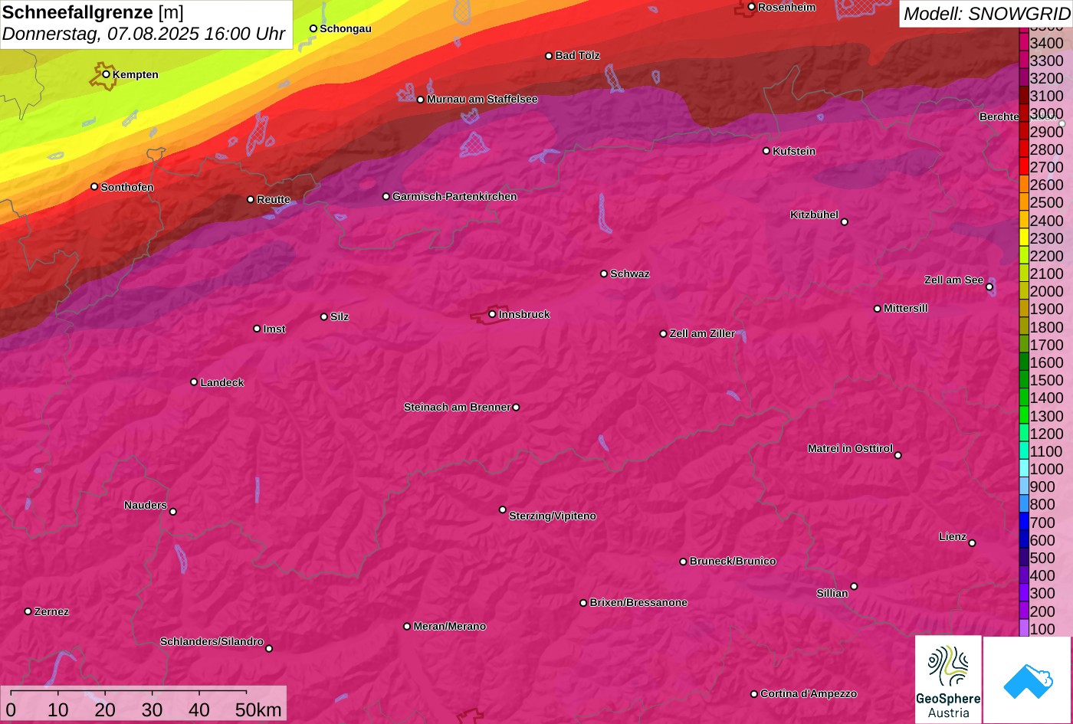Click the Innsbruck city marker
The image size is (1073, 724).
tap(492, 314)
